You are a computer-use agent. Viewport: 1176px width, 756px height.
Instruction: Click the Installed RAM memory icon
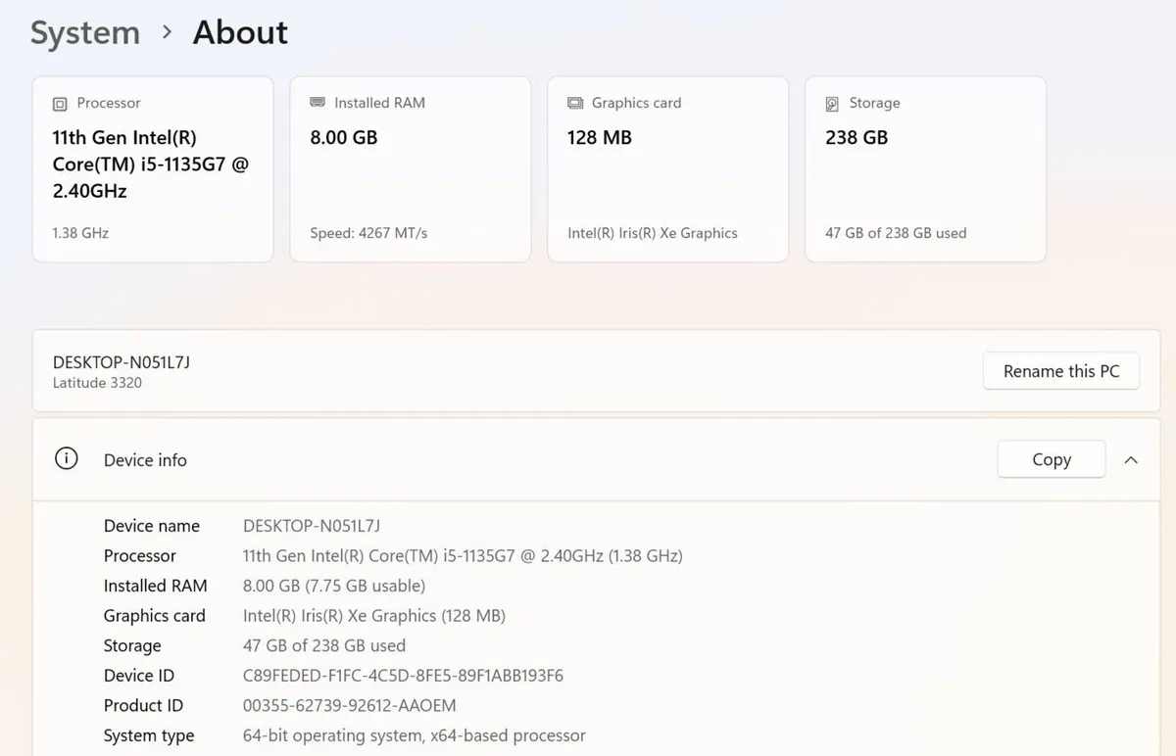point(318,103)
